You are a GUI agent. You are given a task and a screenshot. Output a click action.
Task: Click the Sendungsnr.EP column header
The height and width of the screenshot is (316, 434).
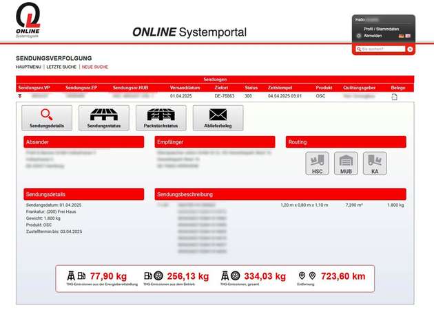tap(81, 88)
